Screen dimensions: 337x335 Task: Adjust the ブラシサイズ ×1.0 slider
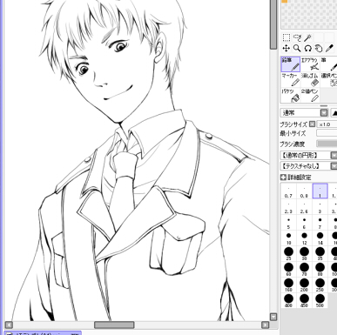click(x=327, y=124)
